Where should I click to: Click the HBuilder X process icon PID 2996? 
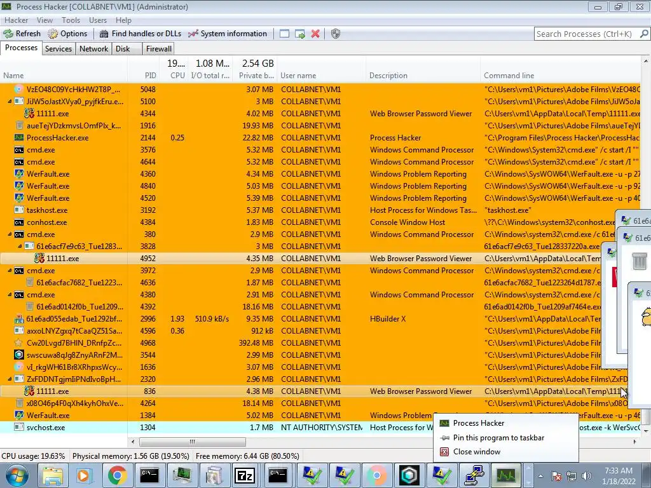pos(18,319)
